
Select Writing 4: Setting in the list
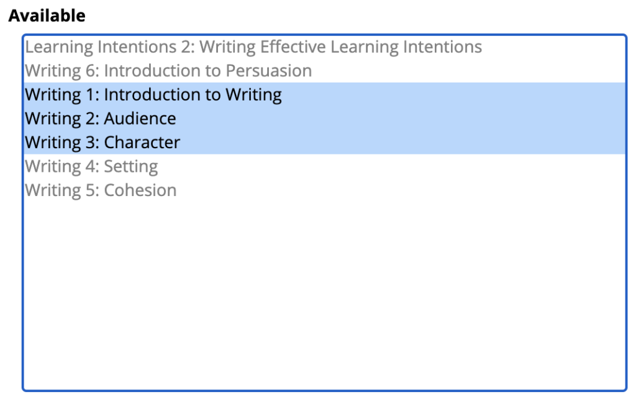click(91, 166)
